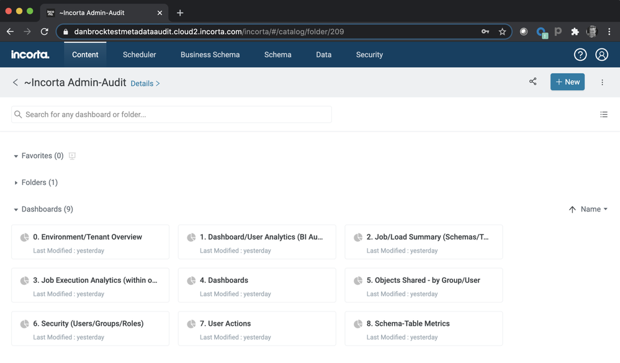Open the Details link
The width and height of the screenshot is (620, 363).
point(145,84)
